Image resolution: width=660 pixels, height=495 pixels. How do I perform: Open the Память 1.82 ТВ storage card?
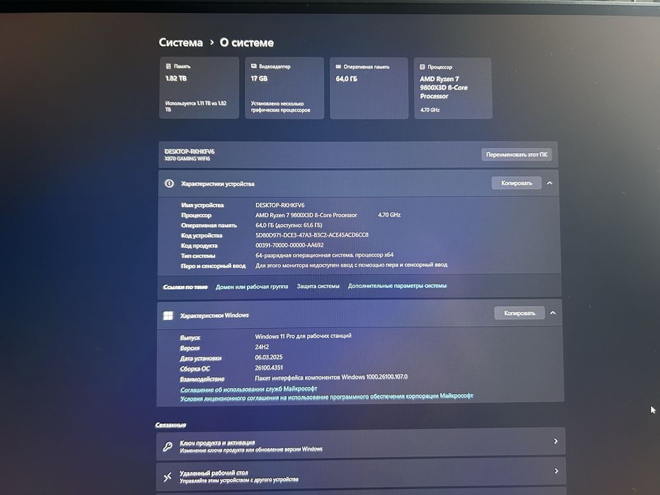click(x=199, y=88)
